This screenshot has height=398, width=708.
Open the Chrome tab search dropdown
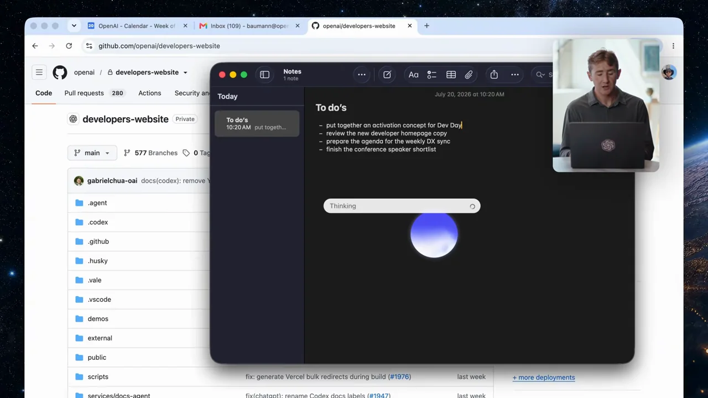click(74, 26)
